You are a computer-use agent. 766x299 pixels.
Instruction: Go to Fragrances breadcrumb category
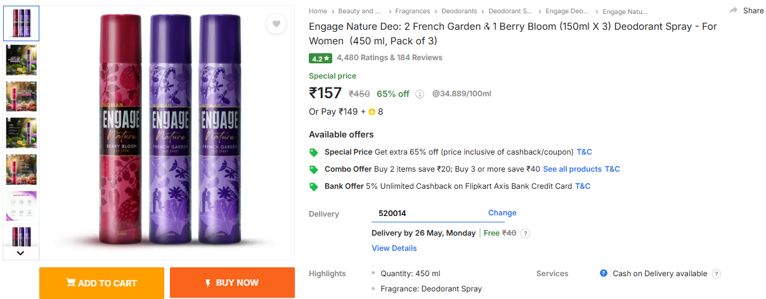[412, 11]
